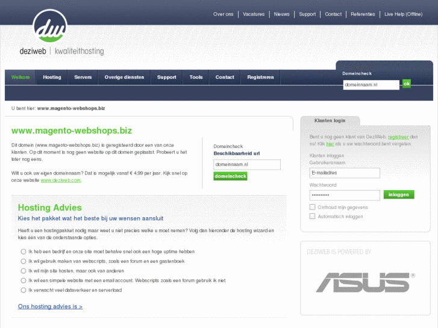Open the Vacatures link
The image size is (438, 328).
coord(254,14)
